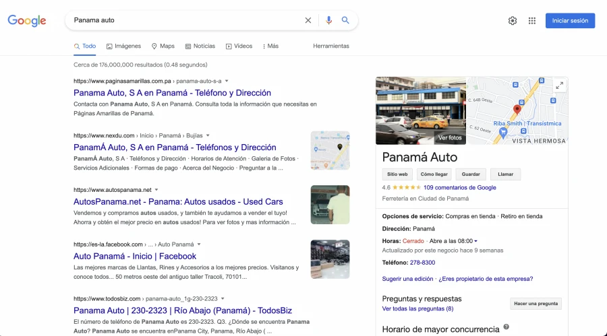Expand nexdu.com result options arrow
Screen dimensions: 607x336
click(x=208, y=136)
